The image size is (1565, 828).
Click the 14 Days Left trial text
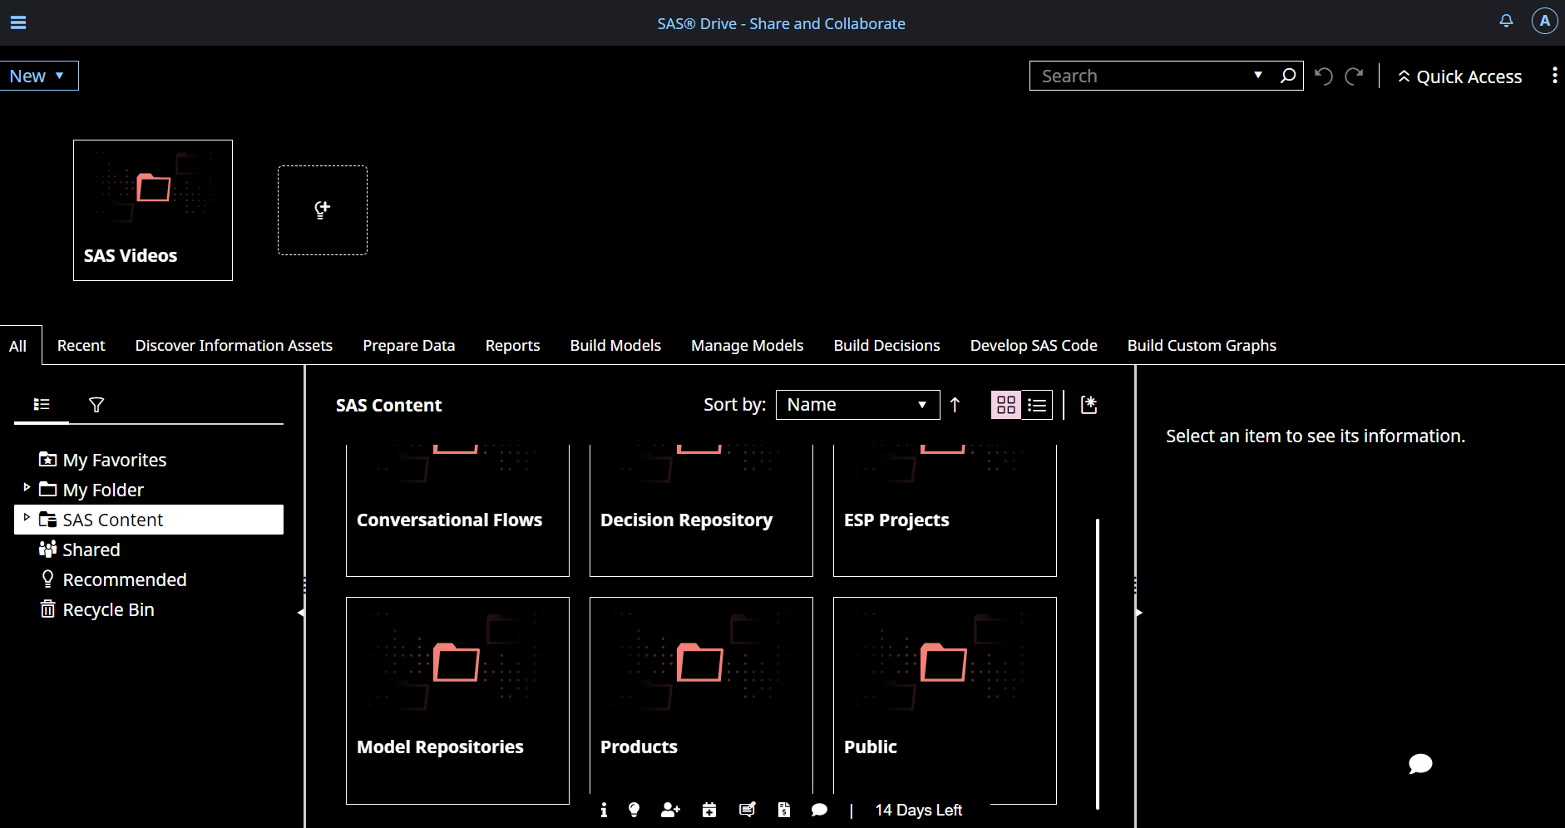pyautogui.click(x=918, y=810)
